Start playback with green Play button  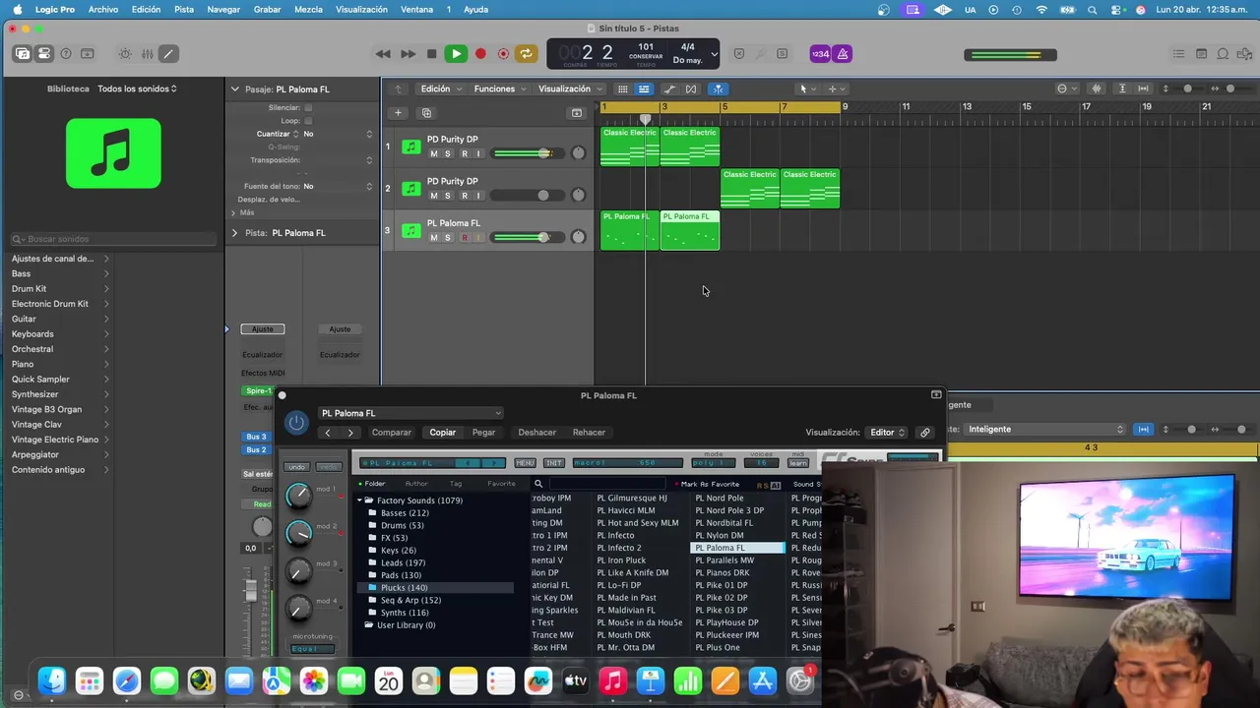tap(456, 54)
